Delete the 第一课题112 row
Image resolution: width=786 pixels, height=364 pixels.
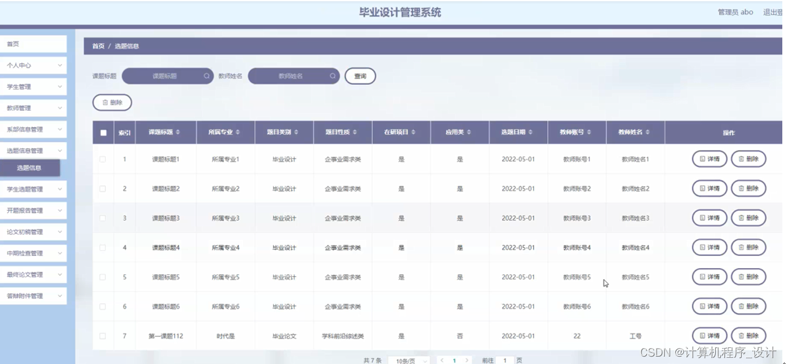point(748,336)
